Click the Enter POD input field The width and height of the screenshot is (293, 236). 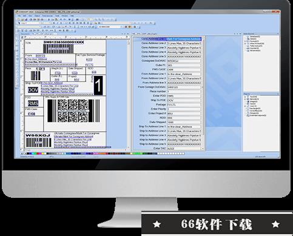coord(184,96)
